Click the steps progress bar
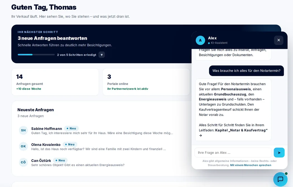 pos(36,55)
